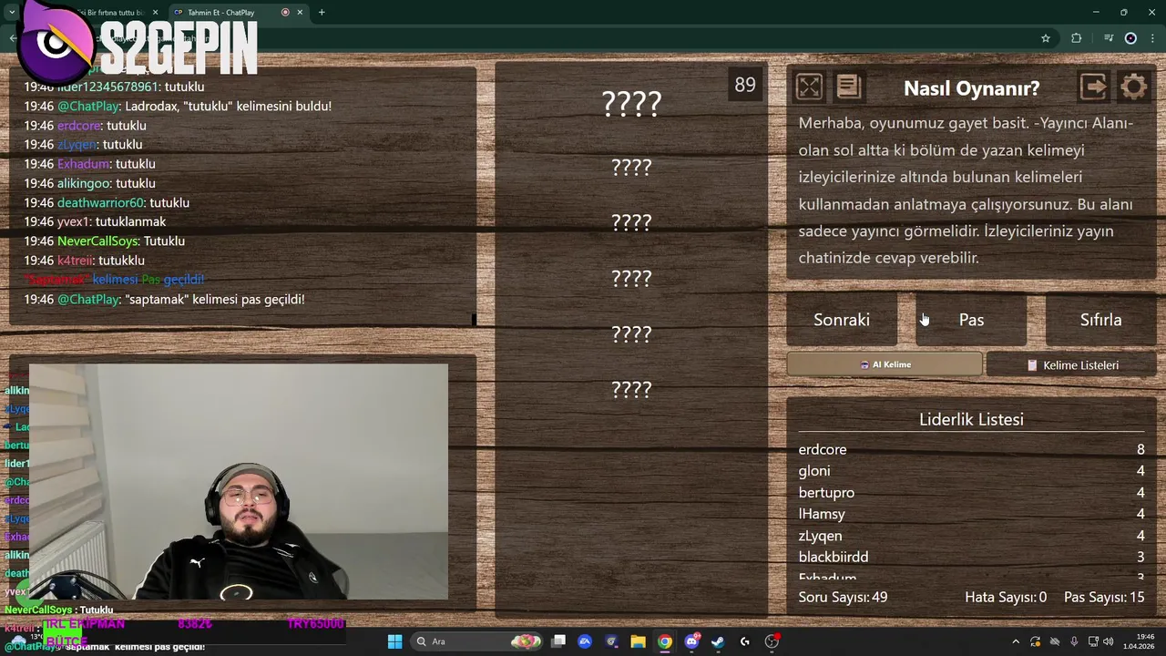Click the Pas button
This screenshot has height=656, width=1166.
pyautogui.click(x=971, y=320)
